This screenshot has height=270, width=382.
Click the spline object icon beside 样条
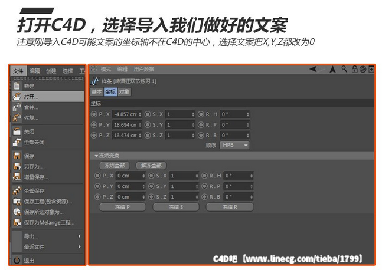click(95, 81)
